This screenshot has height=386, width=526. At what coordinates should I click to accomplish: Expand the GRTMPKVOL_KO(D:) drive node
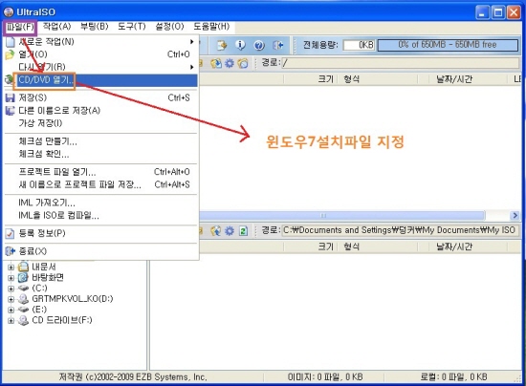pyautogui.click(x=11, y=299)
